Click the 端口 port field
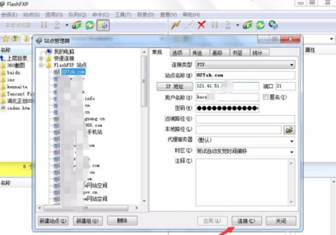 pyautogui.click(x=285, y=86)
